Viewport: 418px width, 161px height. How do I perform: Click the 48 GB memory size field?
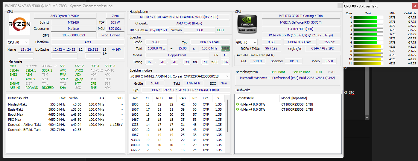156,42
